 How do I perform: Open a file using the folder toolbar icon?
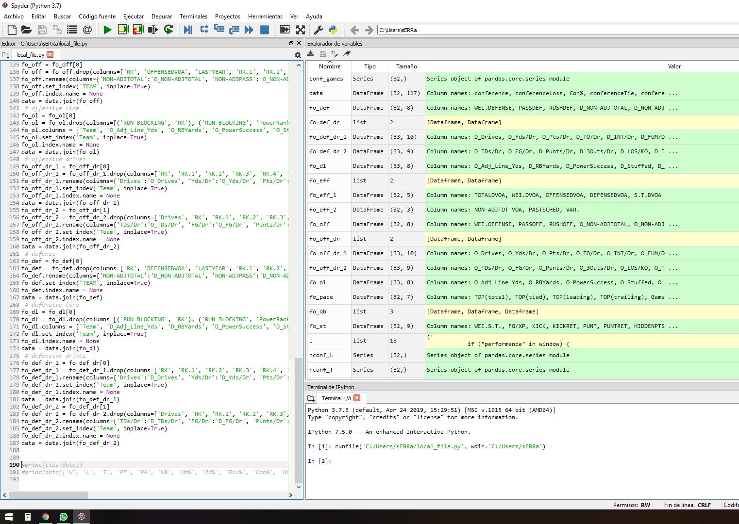27,30
